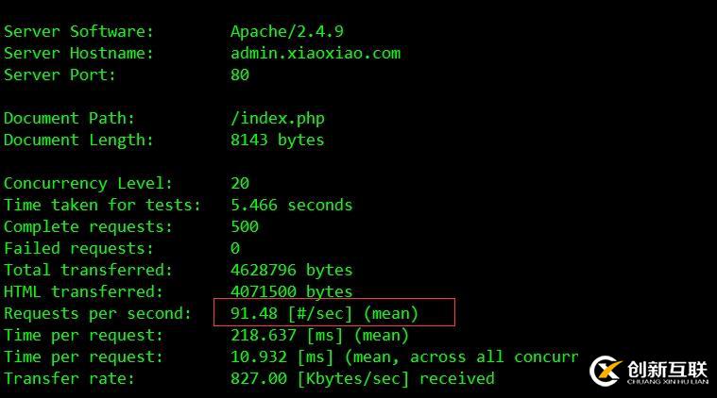Click the 8143 bytes document length

tap(277, 140)
